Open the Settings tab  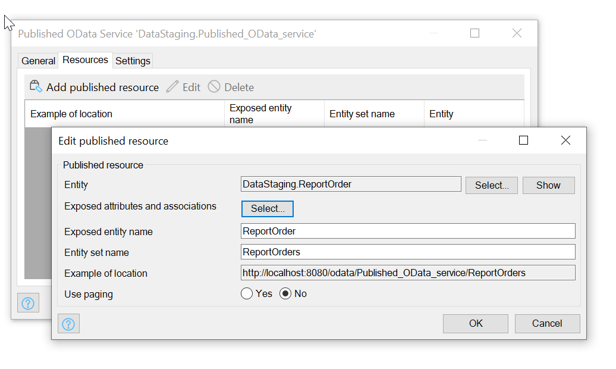(132, 60)
